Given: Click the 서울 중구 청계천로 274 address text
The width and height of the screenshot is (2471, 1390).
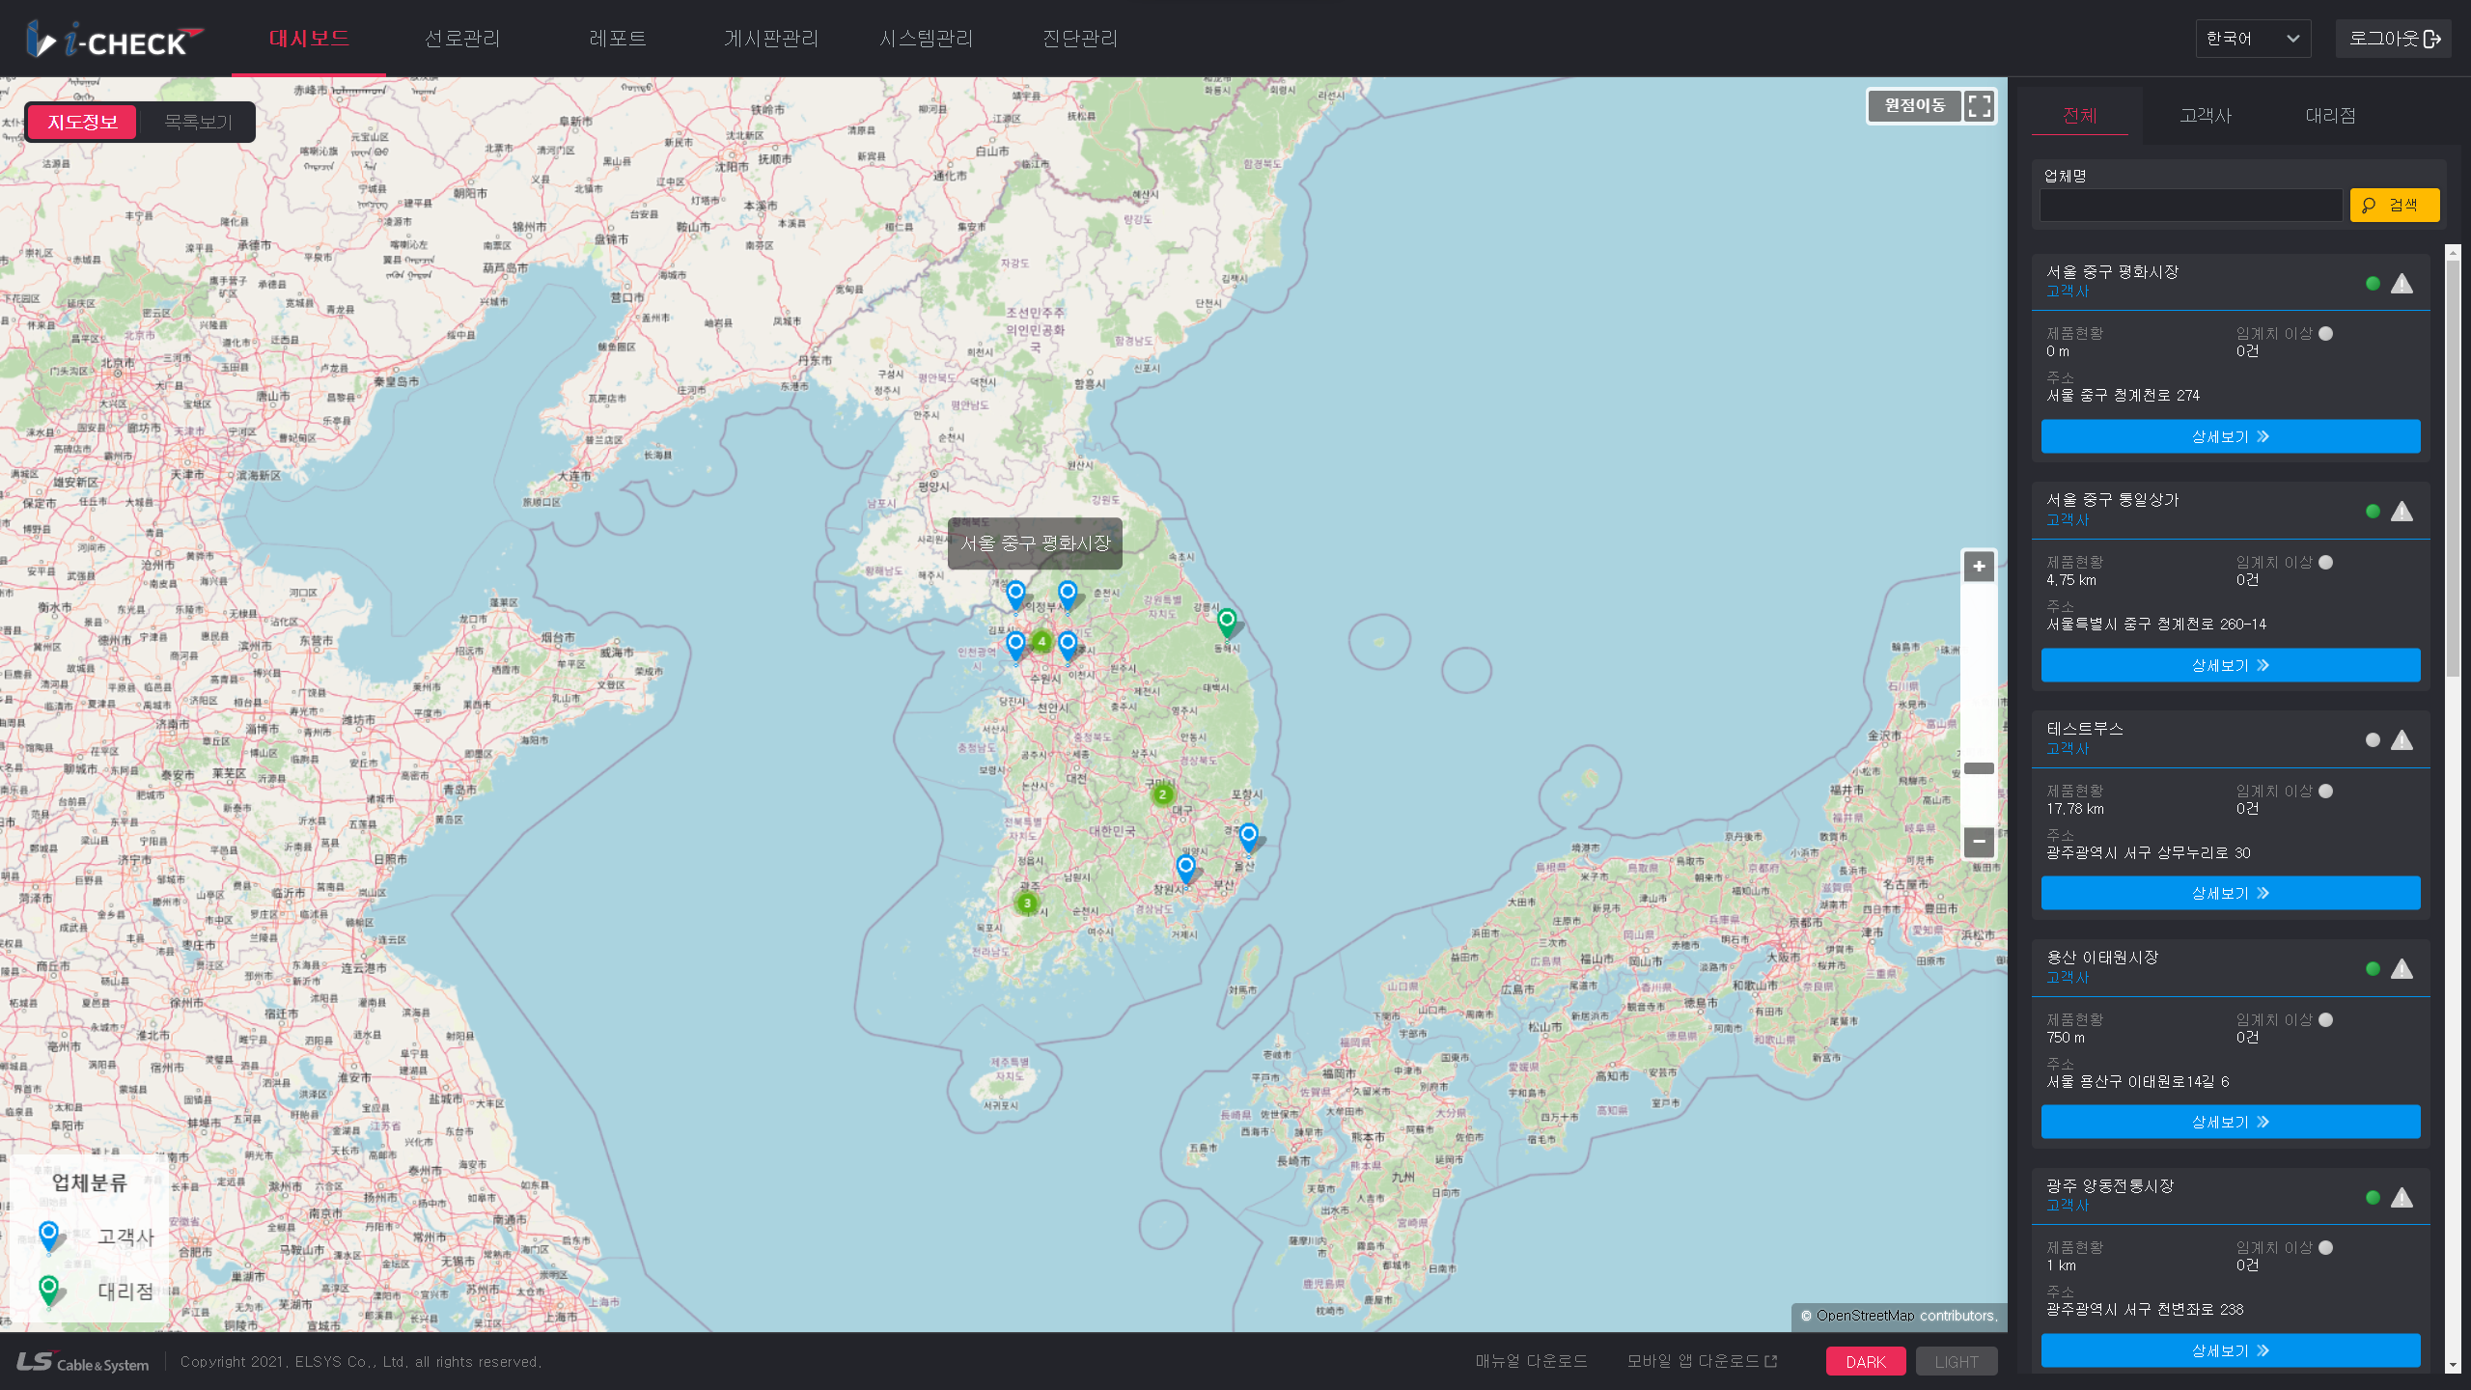Looking at the screenshot, I should pos(2123,396).
